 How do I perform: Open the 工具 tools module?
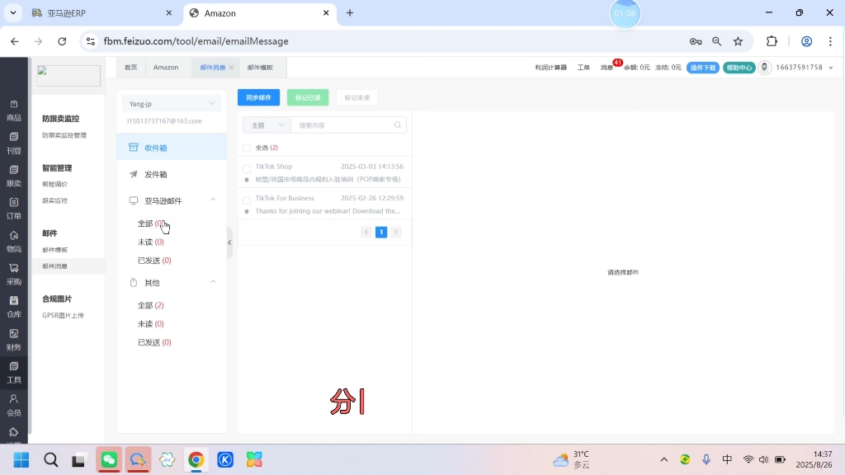14,373
